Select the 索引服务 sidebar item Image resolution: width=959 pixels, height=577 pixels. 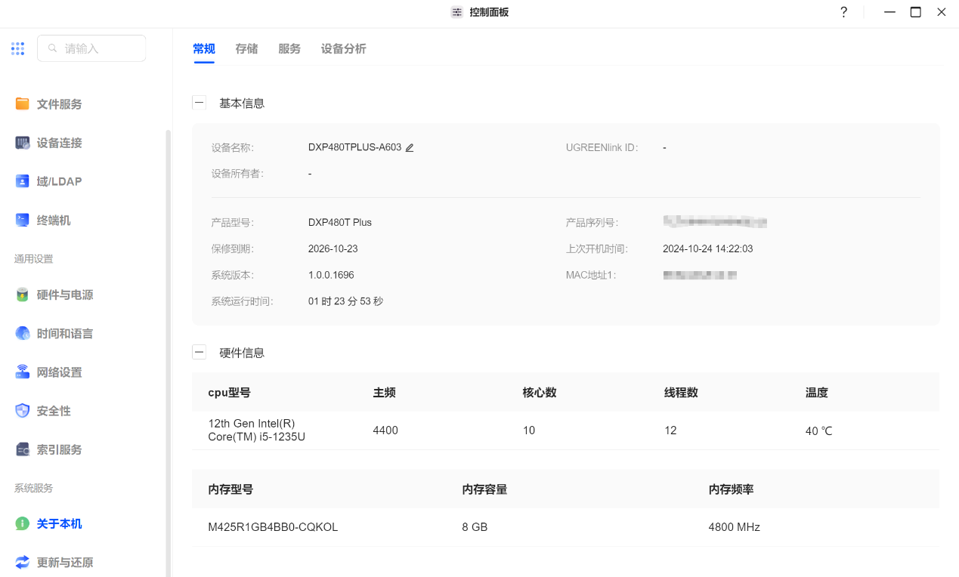[59, 449]
